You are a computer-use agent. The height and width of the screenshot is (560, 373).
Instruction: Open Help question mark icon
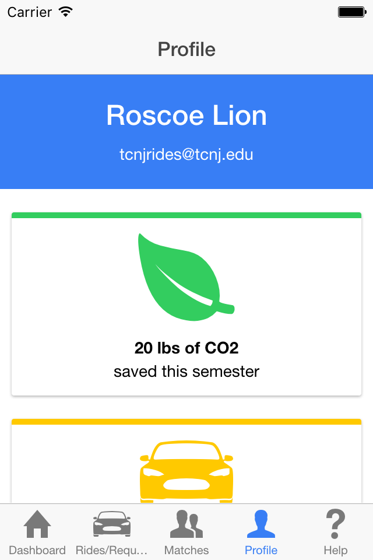(x=336, y=524)
